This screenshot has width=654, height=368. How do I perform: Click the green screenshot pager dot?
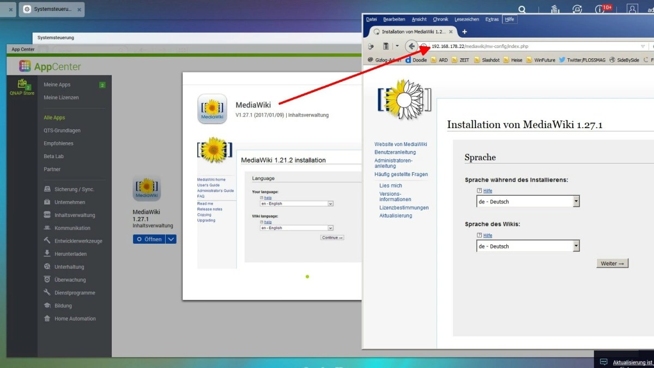coord(307,276)
